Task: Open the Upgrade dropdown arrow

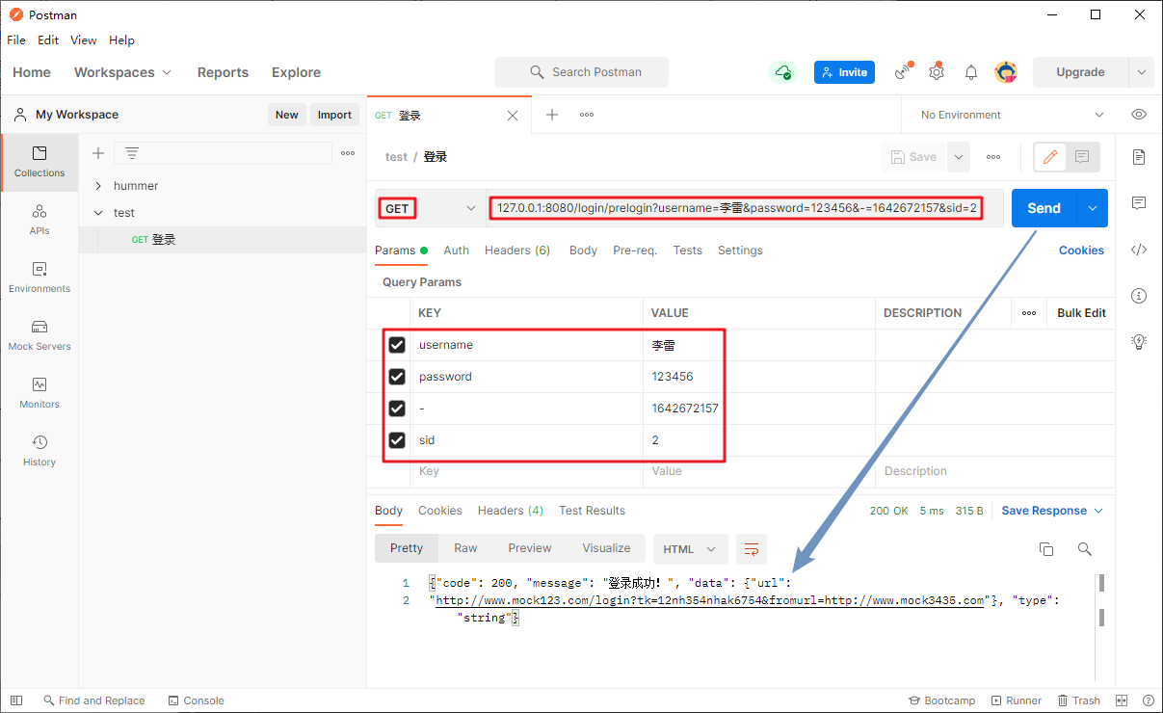Action: pyautogui.click(x=1141, y=72)
